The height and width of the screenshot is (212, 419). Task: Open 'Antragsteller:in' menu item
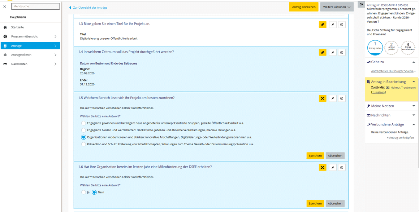tap(30, 55)
